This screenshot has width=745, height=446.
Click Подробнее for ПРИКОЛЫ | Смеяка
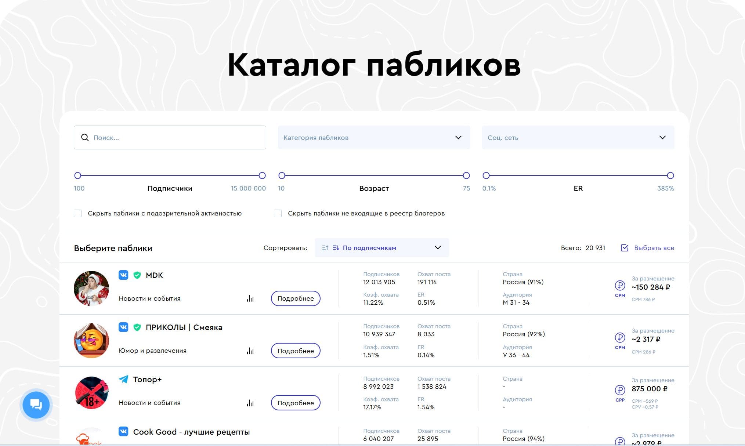click(296, 351)
